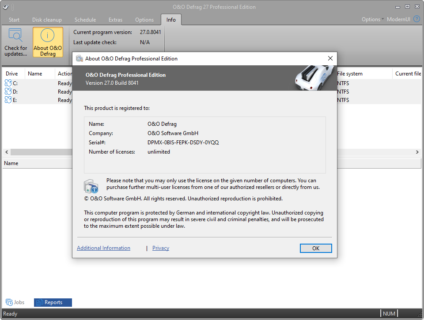The height and width of the screenshot is (320, 424).
Task: Click NTFS file system cell for C: drive
Action: 343,83
